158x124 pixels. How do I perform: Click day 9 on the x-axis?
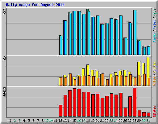click(x=47, y=121)
